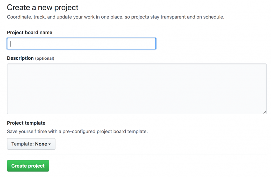Image resolution: width=271 pixels, height=177 pixels.
Task: Click the "Project template" section heading
Action: tap(26, 123)
